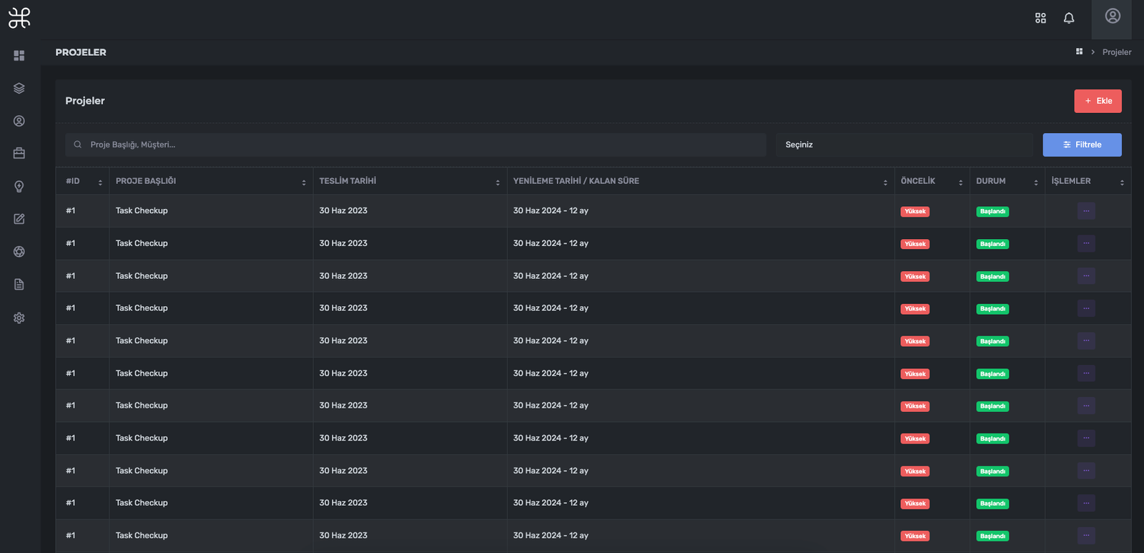Open the notifications bell
Viewport: 1144px width, 553px height.
(x=1069, y=18)
